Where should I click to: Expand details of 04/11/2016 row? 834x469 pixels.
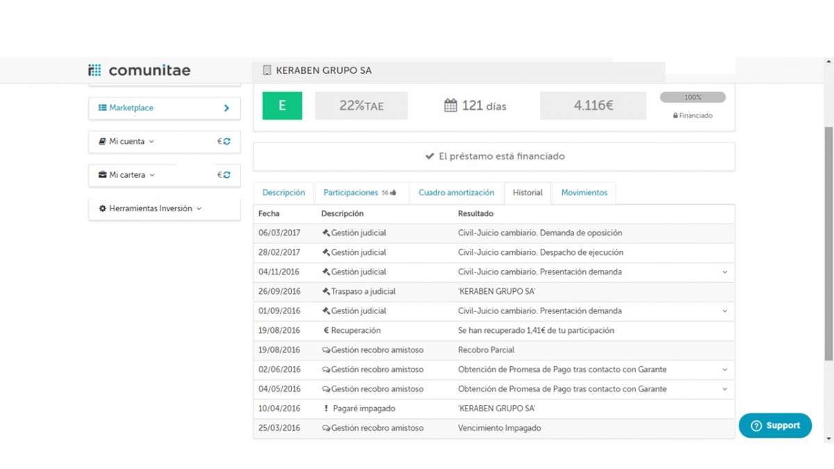[x=724, y=272]
